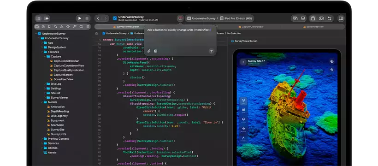Show the Issue navigator warning triangle

point(62,27)
